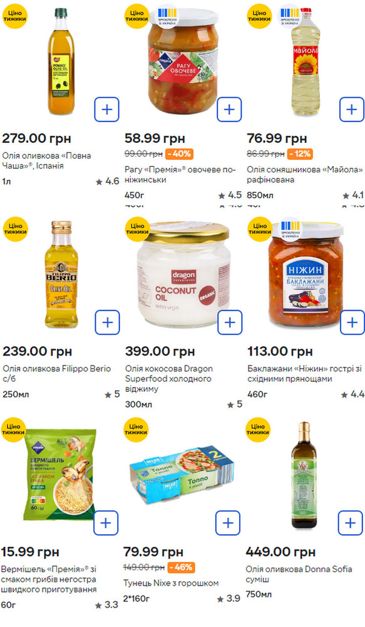Viewport: 365px width, 627px height.
Task: Add Повна Чаша olive oil to cart
Action: tap(106, 109)
